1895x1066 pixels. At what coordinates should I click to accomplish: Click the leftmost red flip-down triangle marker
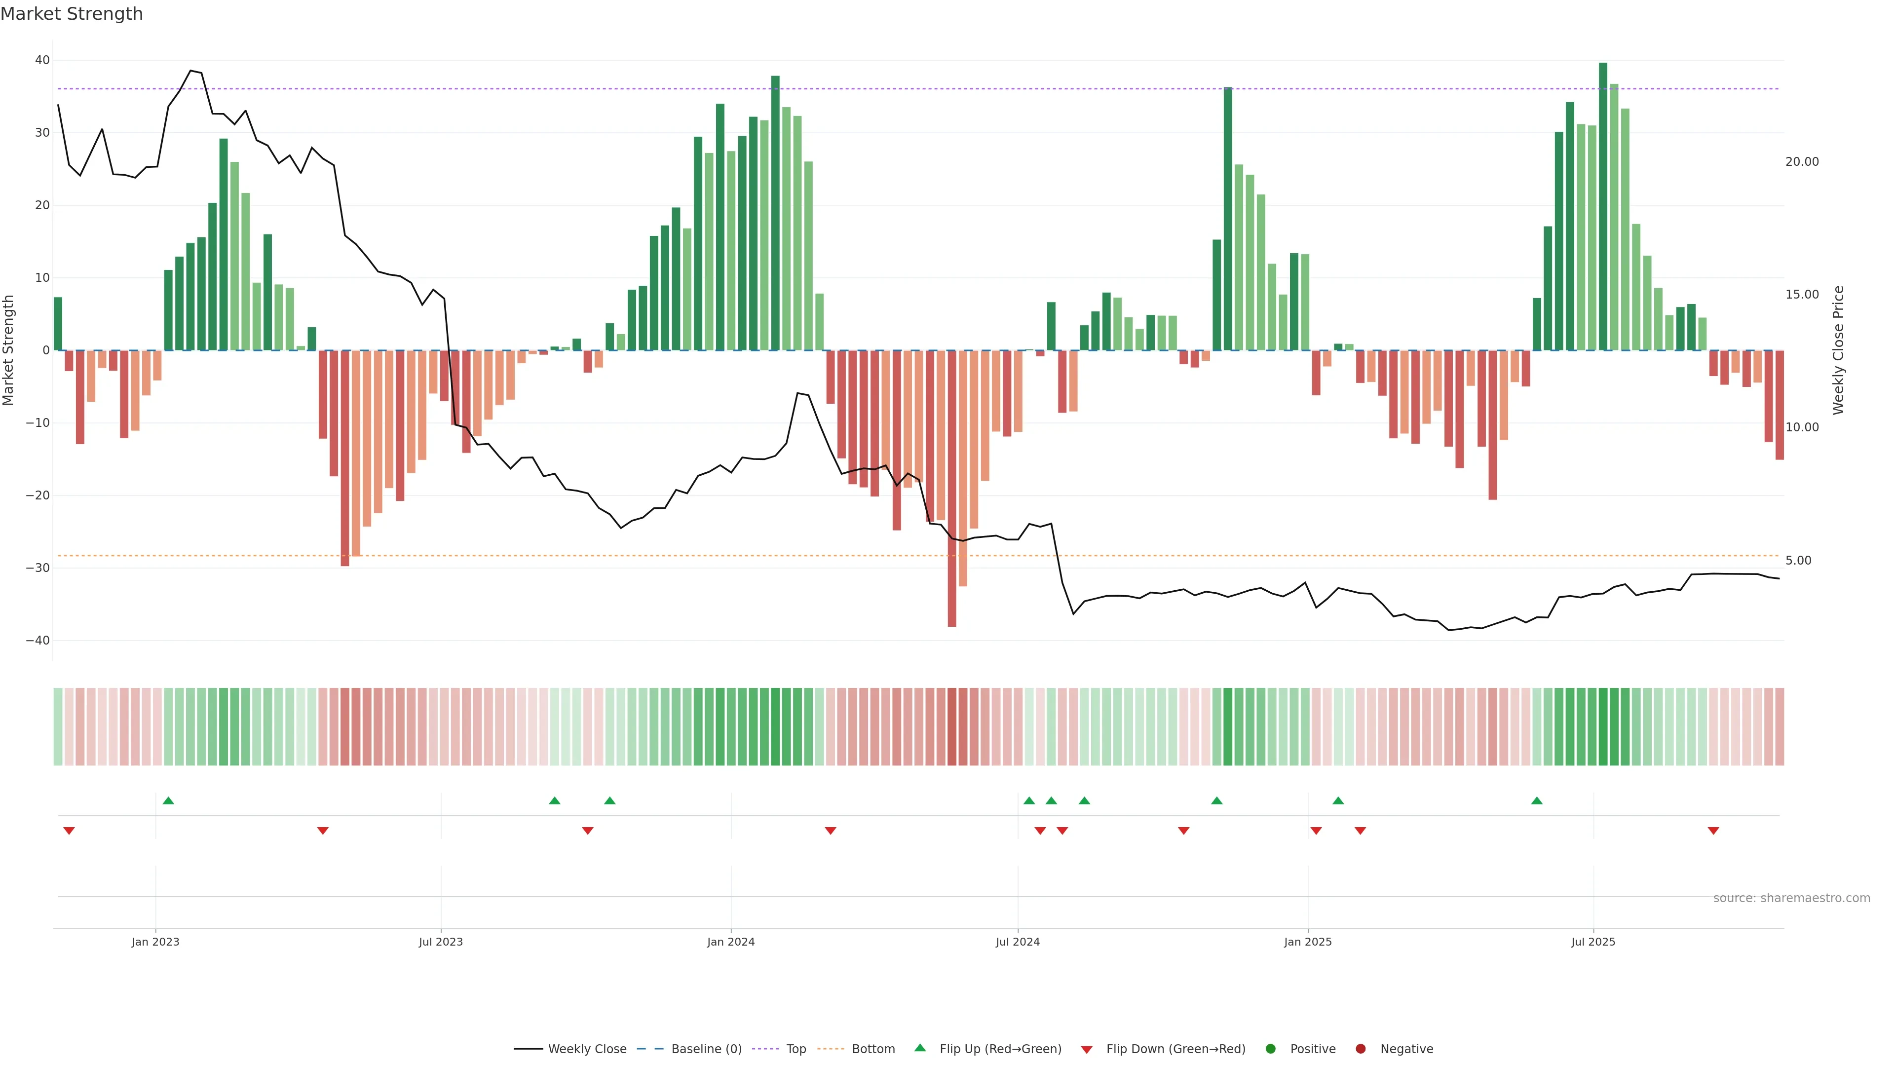coord(69,831)
